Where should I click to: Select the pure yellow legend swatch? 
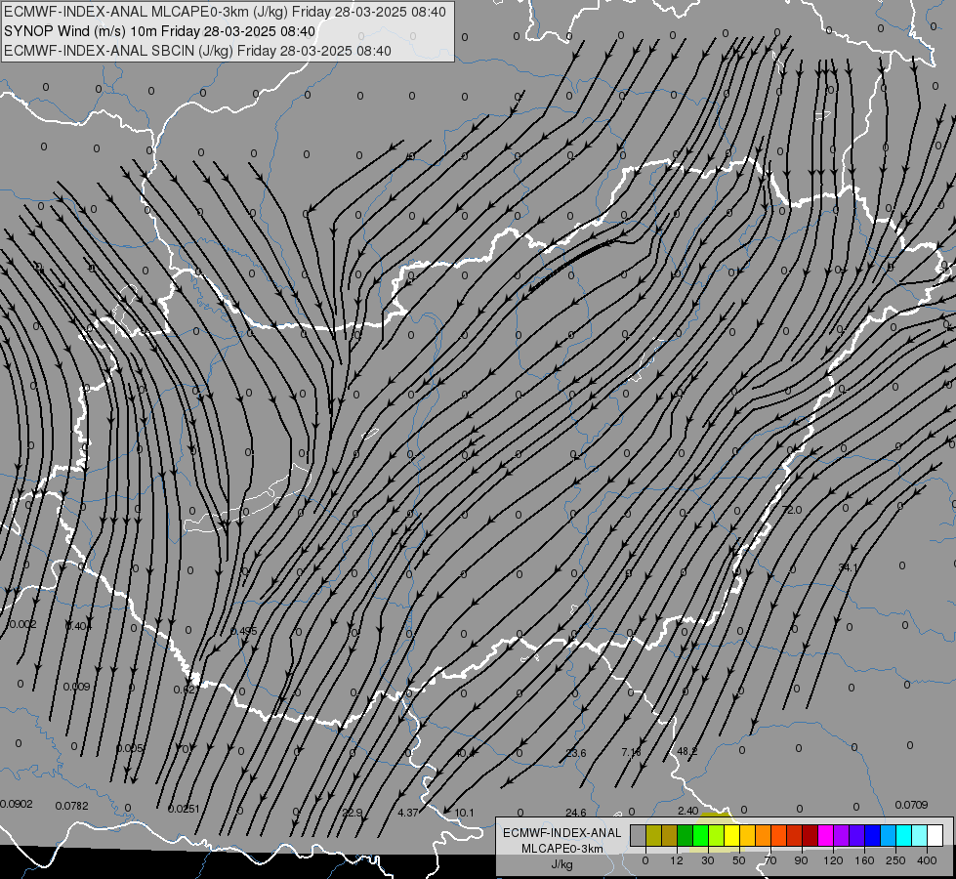(x=732, y=835)
